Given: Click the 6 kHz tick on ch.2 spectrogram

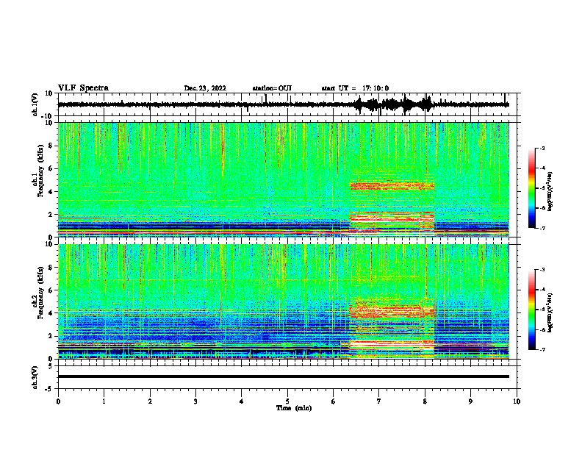Looking at the screenshot, I should [x=51, y=290].
